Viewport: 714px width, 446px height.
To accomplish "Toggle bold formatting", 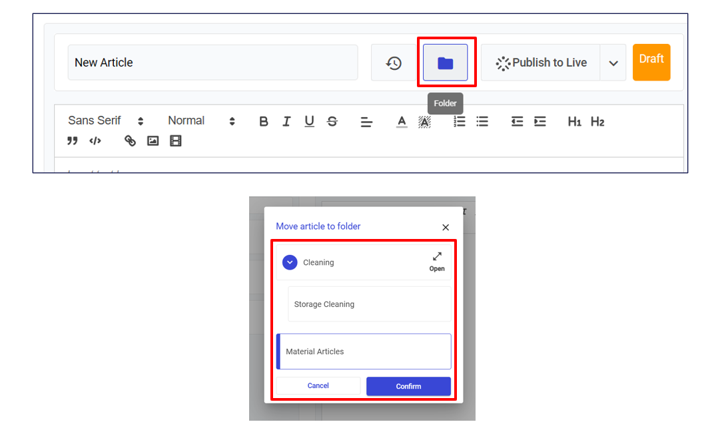I will coord(264,121).
